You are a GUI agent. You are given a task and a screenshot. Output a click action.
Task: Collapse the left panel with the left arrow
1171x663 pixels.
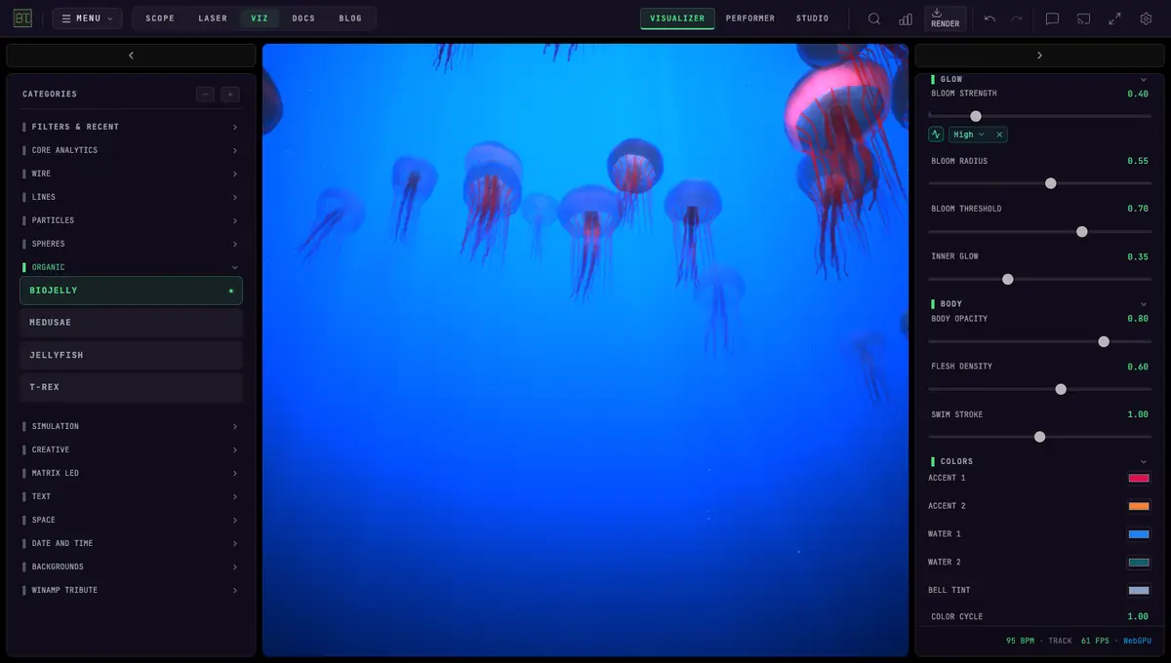pyautogui.click(x=131, y=56)
